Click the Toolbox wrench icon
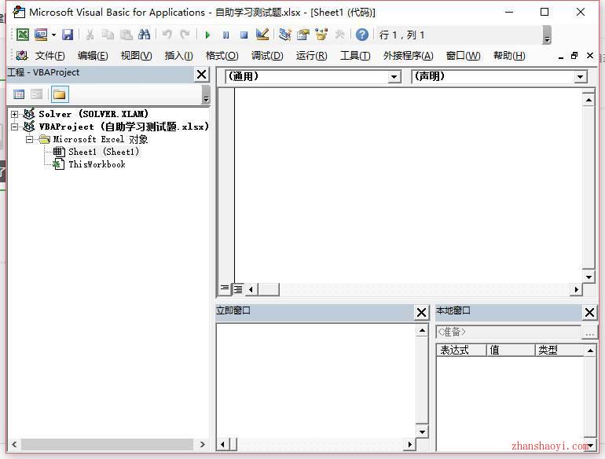Screen dimensions: 605x459 (339, 35)
